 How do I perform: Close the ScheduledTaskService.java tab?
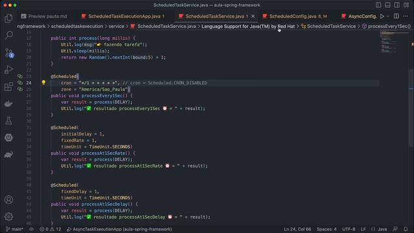tap(253, 16)
